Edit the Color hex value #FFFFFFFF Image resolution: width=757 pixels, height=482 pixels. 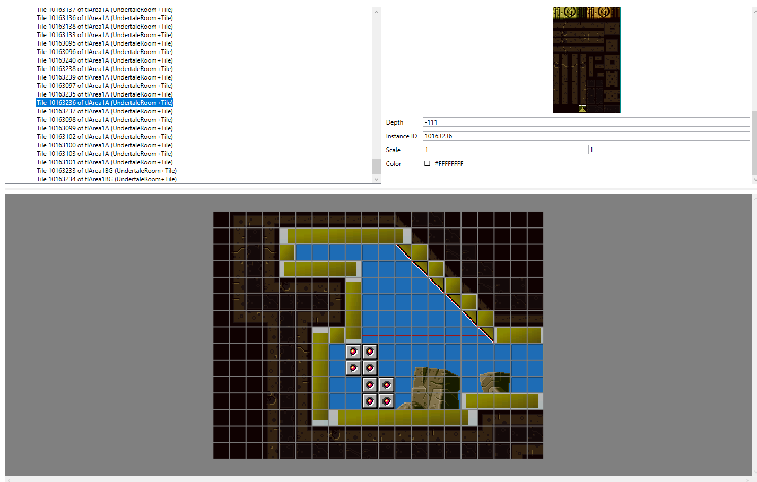(x=590, y=164)
